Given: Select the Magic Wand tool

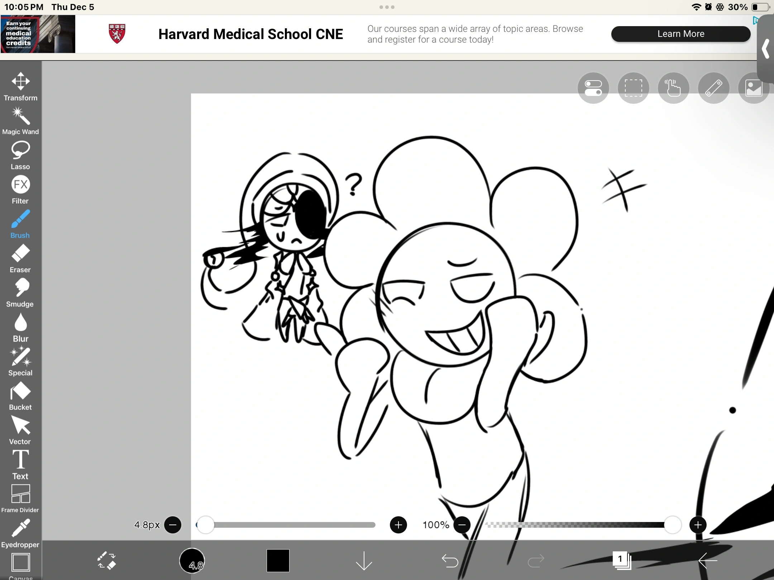Looking at the screenshot, I should (x=20, y=120).
